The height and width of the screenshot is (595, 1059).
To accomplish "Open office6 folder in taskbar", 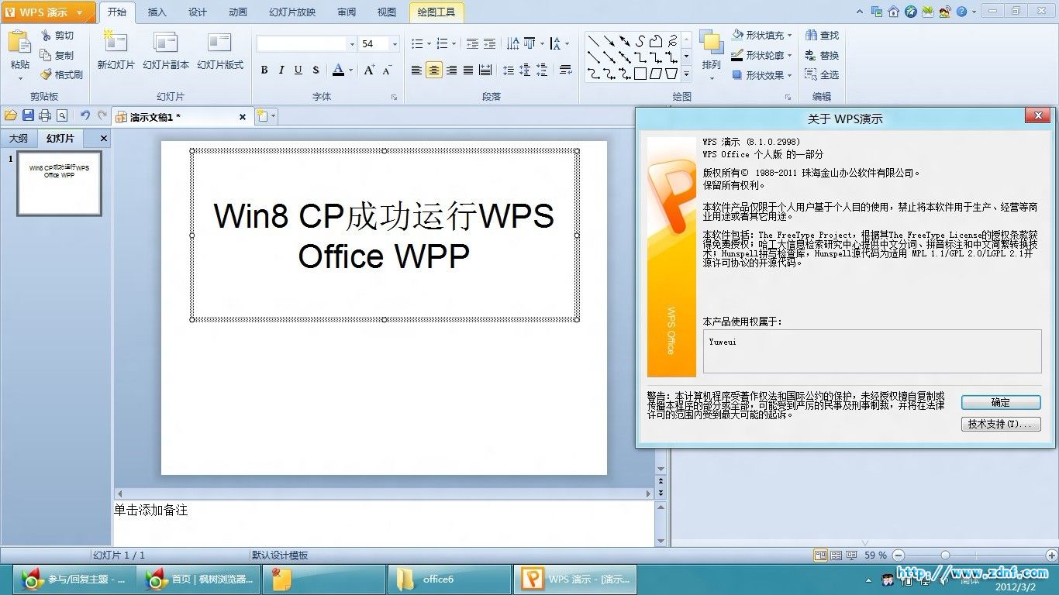I will coord(449,580).
